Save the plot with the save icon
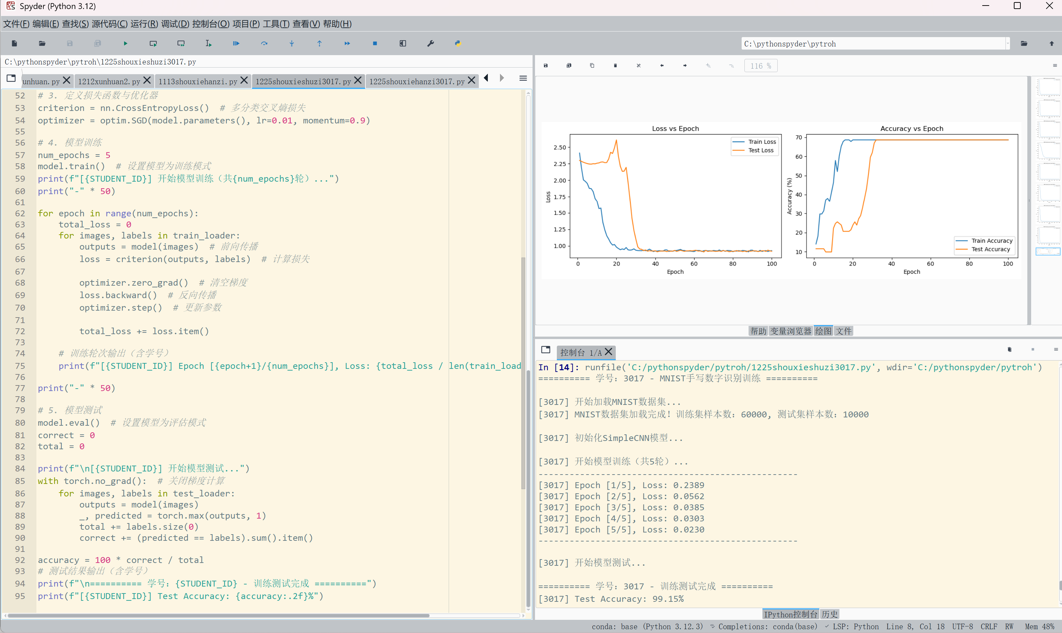The width and height of the screenshot is (1062, 633). [x=545, y=66]
